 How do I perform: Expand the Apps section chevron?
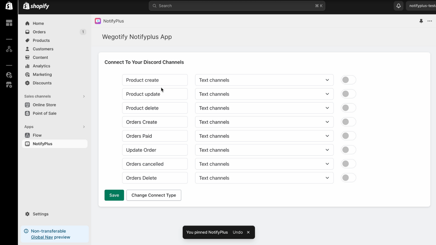point(84,127)
